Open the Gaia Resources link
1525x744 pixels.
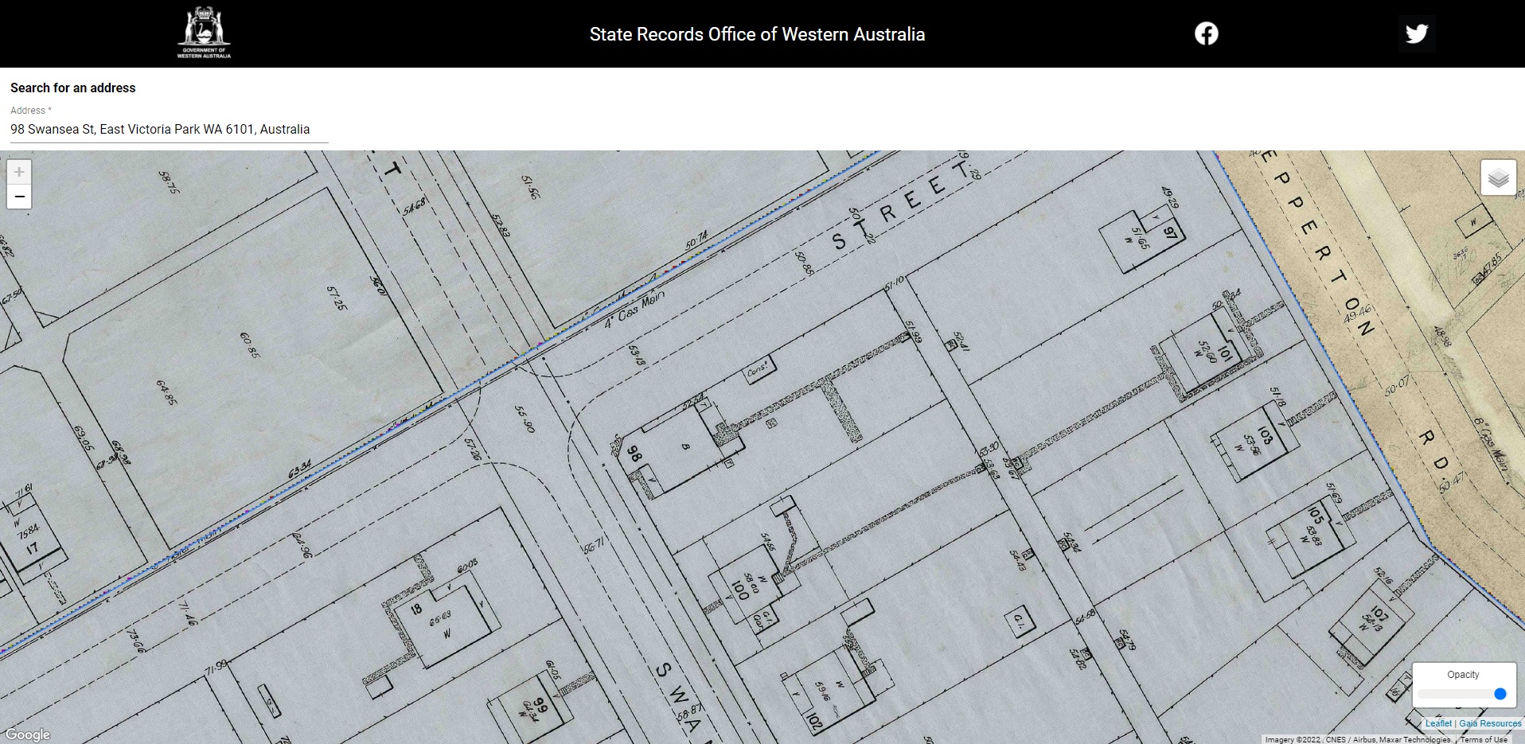(1490, 723)
